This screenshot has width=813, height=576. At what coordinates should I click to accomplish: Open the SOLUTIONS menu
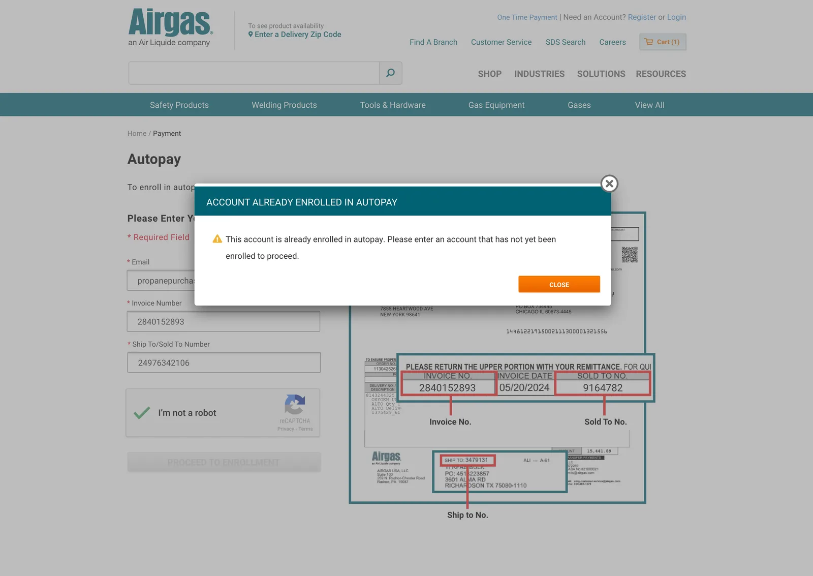click(x=601, y=74)
